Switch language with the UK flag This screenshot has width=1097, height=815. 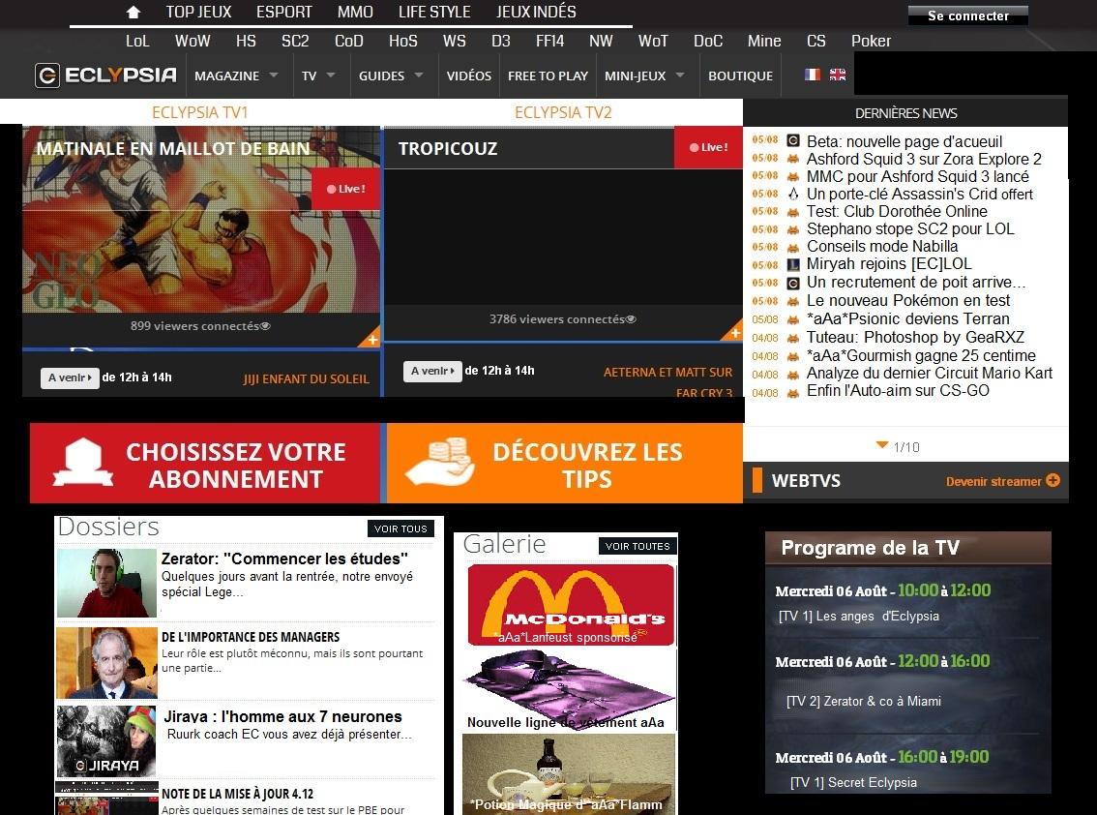[838, 75]
